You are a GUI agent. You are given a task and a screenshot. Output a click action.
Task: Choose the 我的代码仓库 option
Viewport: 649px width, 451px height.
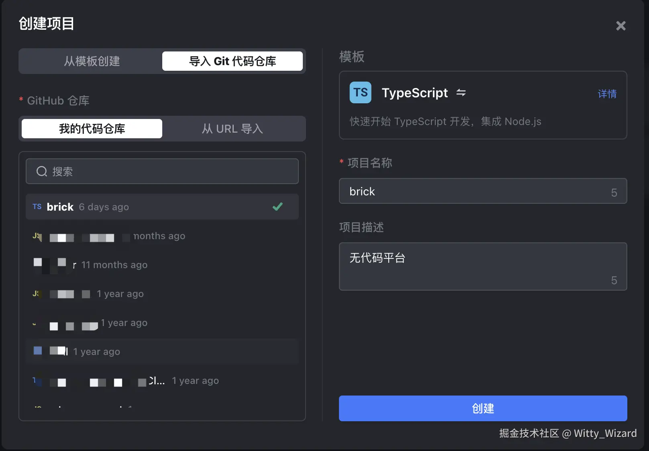(92, 129)
